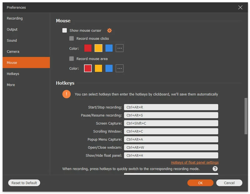Enable Record mouse area
The width and height of the screenshot is (250, 194).
point(71,59)
